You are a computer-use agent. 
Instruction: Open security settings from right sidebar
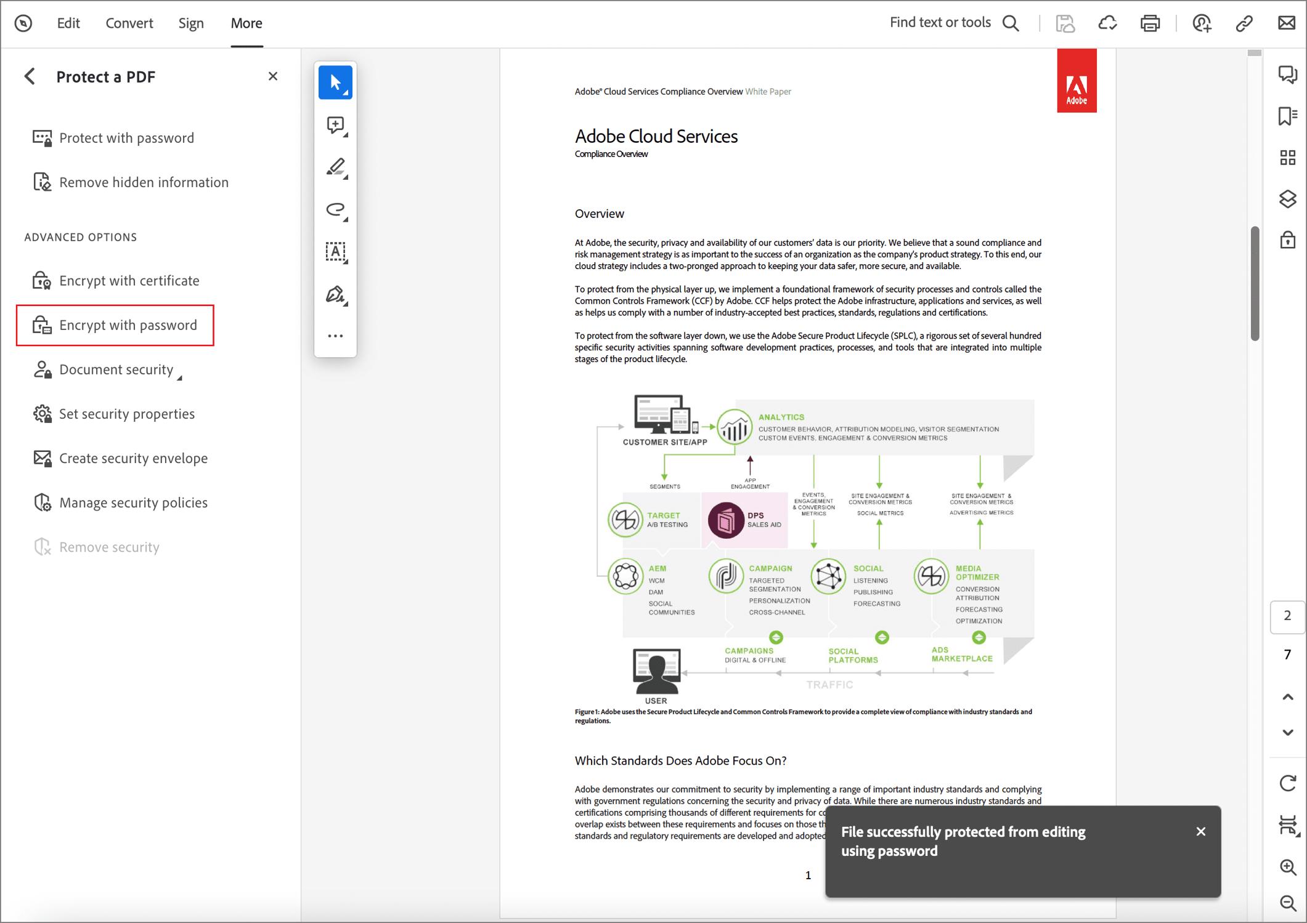pyautogui.click(x=1287, y=240)
